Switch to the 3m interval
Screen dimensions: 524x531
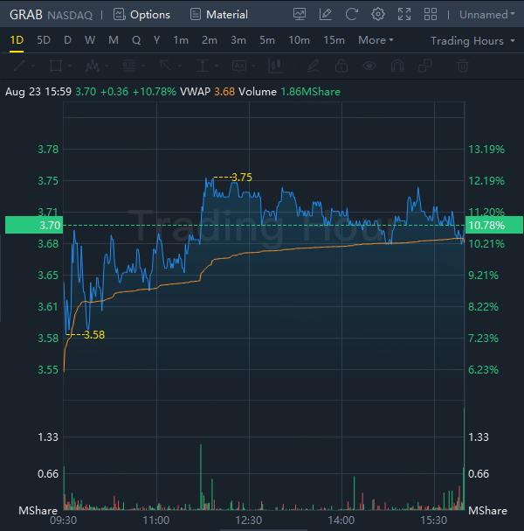(x=238, y=40)
